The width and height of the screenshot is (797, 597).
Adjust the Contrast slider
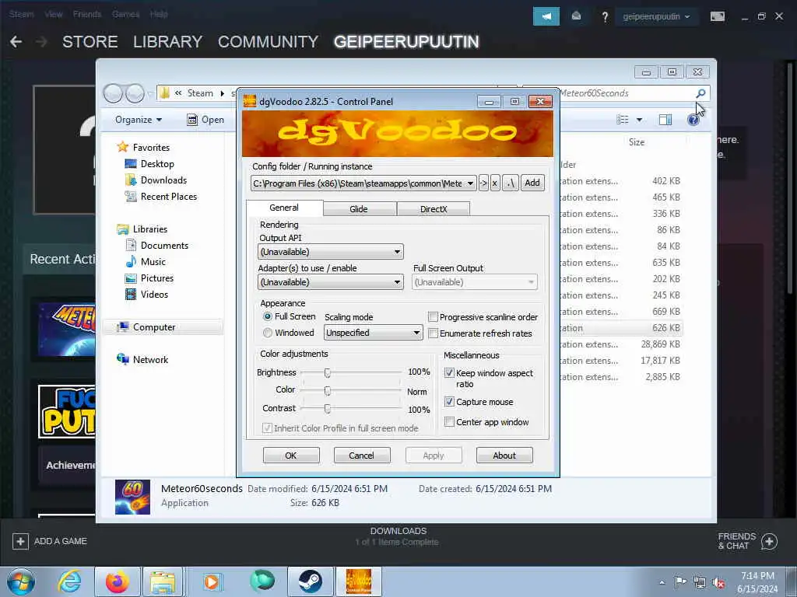click(x=328, y=409)
